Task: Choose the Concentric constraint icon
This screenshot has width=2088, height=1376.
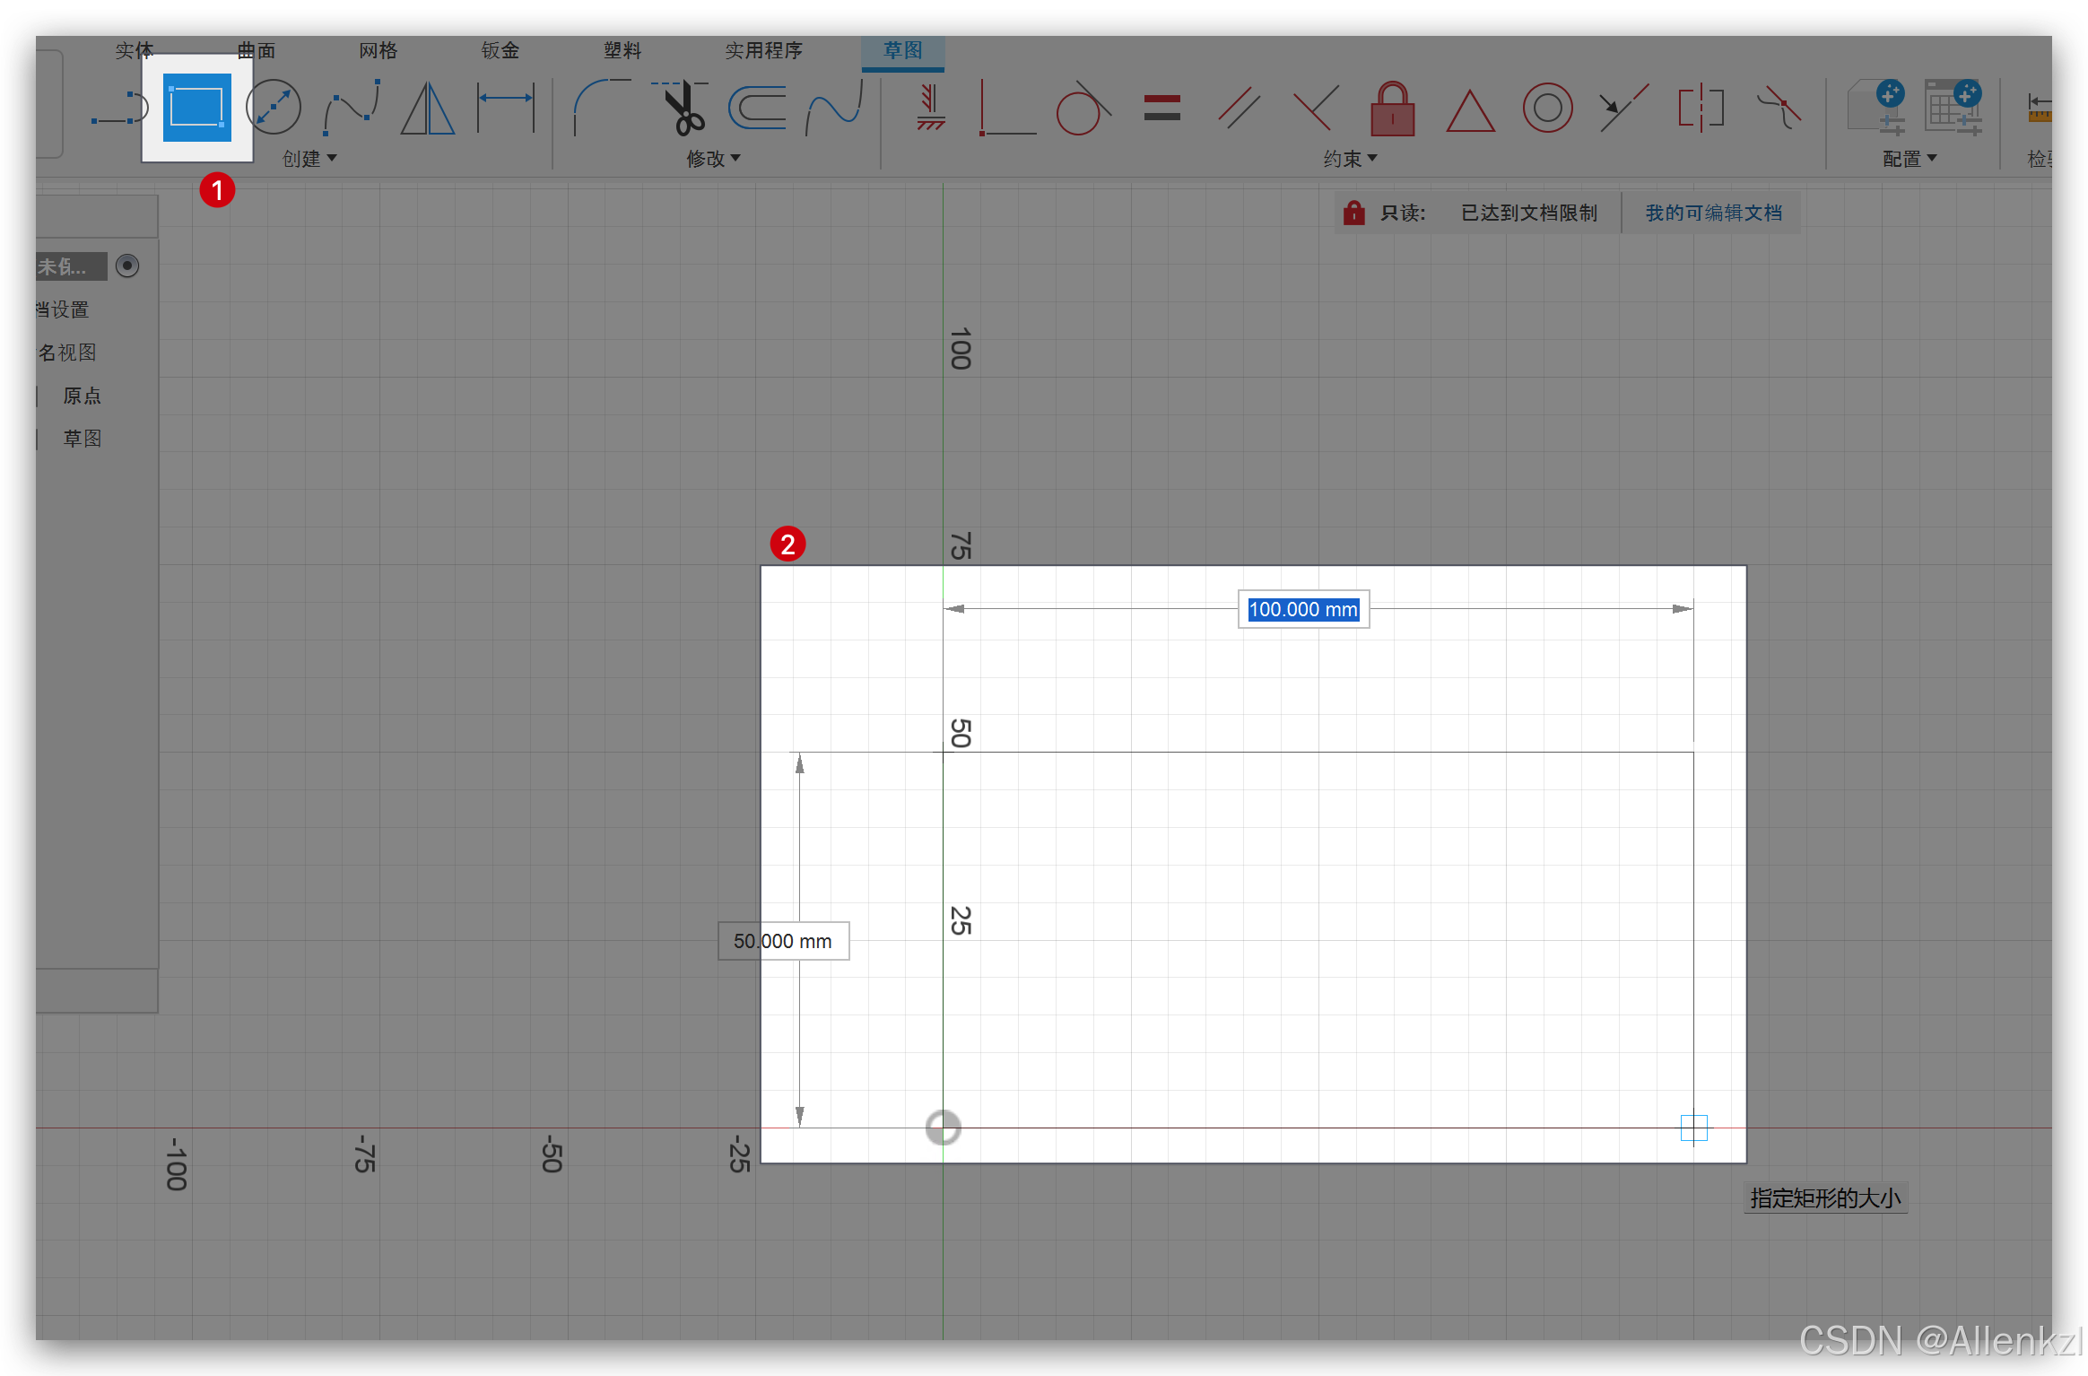Action: click(x=1547, y=109)
